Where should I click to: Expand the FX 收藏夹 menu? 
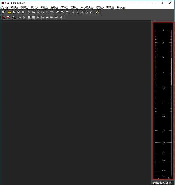click(x=87, y=7)
